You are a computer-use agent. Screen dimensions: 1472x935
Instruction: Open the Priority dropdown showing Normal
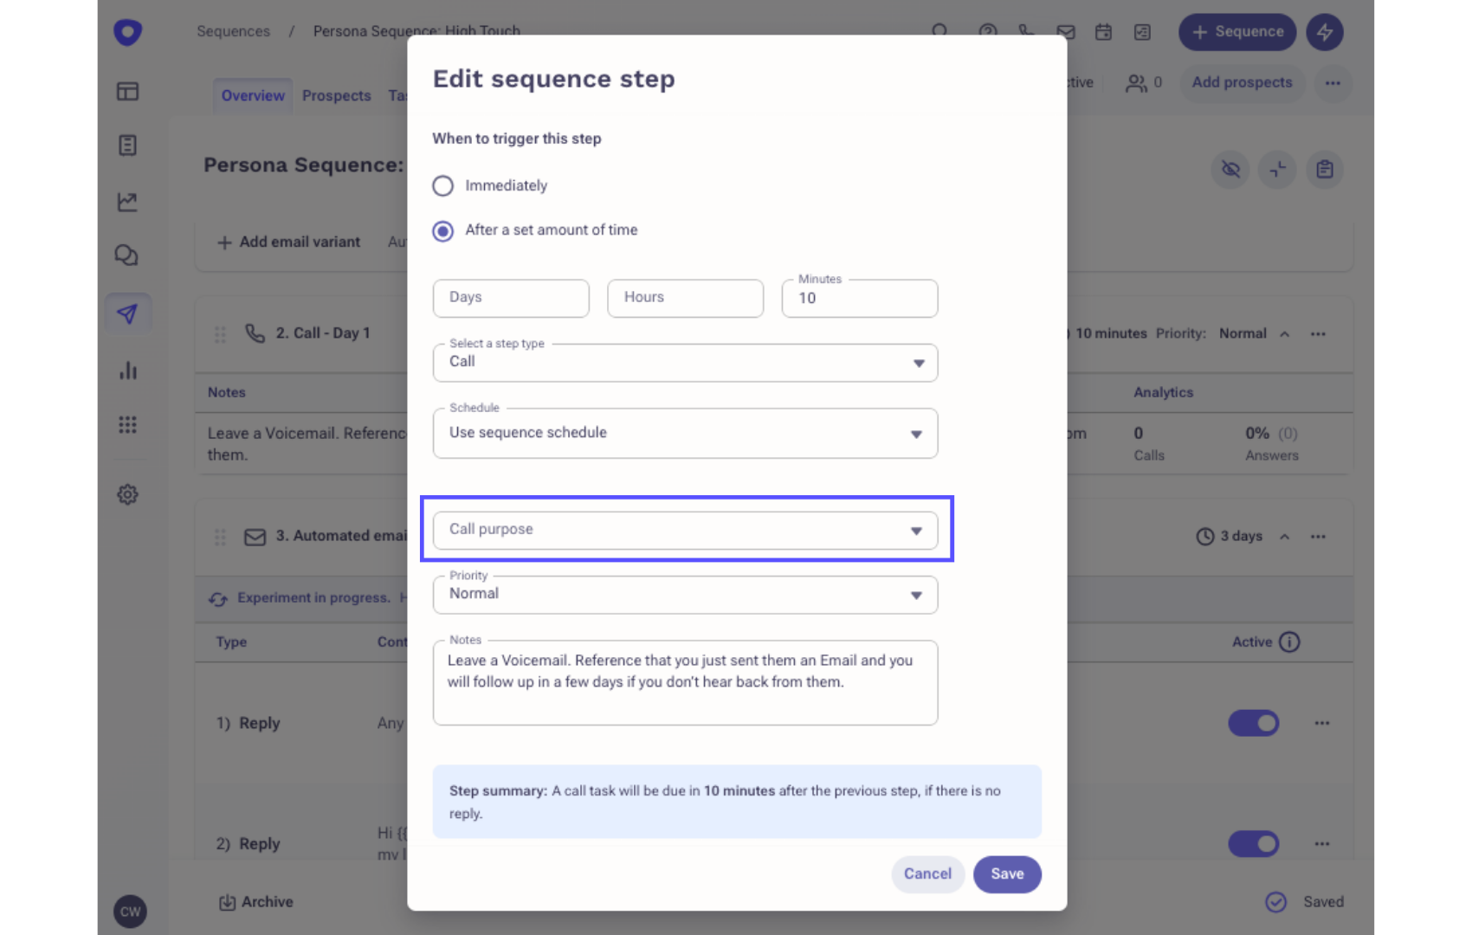[685, 595]
